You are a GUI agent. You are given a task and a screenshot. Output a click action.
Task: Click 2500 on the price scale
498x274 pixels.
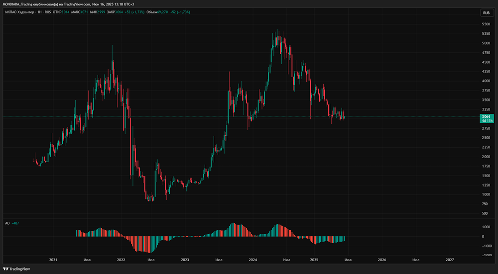coord(486,138)
